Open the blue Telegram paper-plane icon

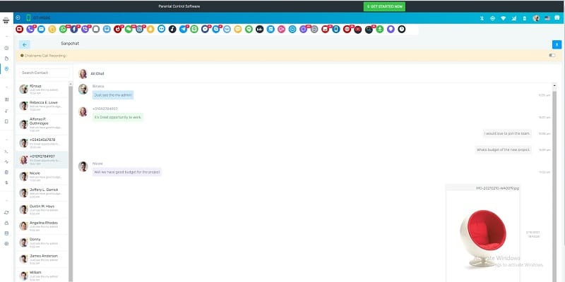pyautogui.click(x=184, y=29)
